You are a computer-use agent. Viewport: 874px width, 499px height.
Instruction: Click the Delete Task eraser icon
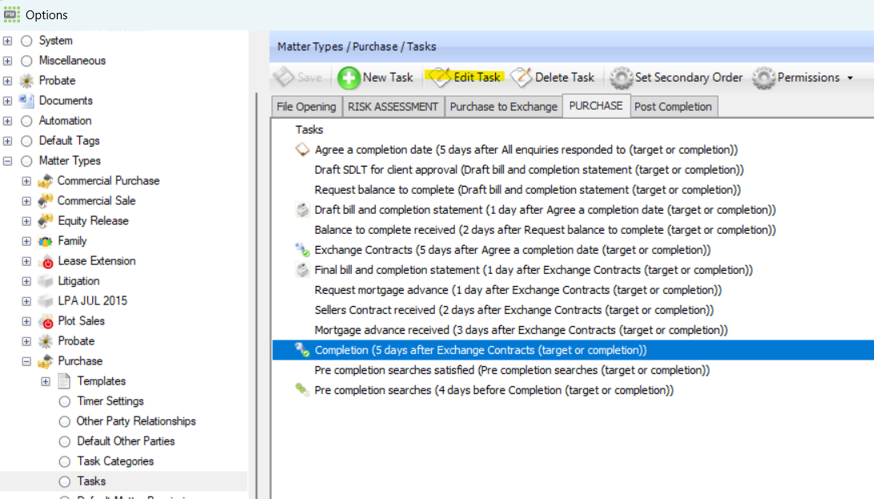[x=522, y=78]
